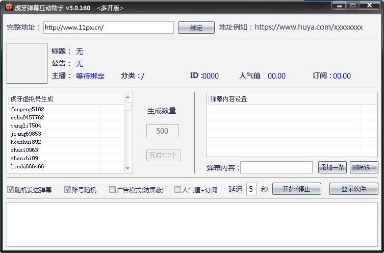Click the 生成数量 field showing 500
This screenshot has height=253, width=384.
click(163, 131)
